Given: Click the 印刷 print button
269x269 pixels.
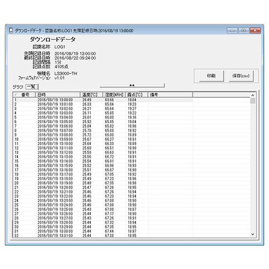Looking at the screenshot, I should click(211, 76).
